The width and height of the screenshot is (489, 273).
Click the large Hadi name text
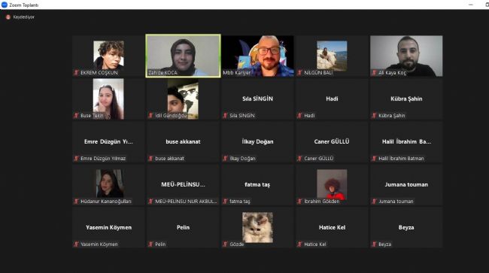(x=332, y=99)
